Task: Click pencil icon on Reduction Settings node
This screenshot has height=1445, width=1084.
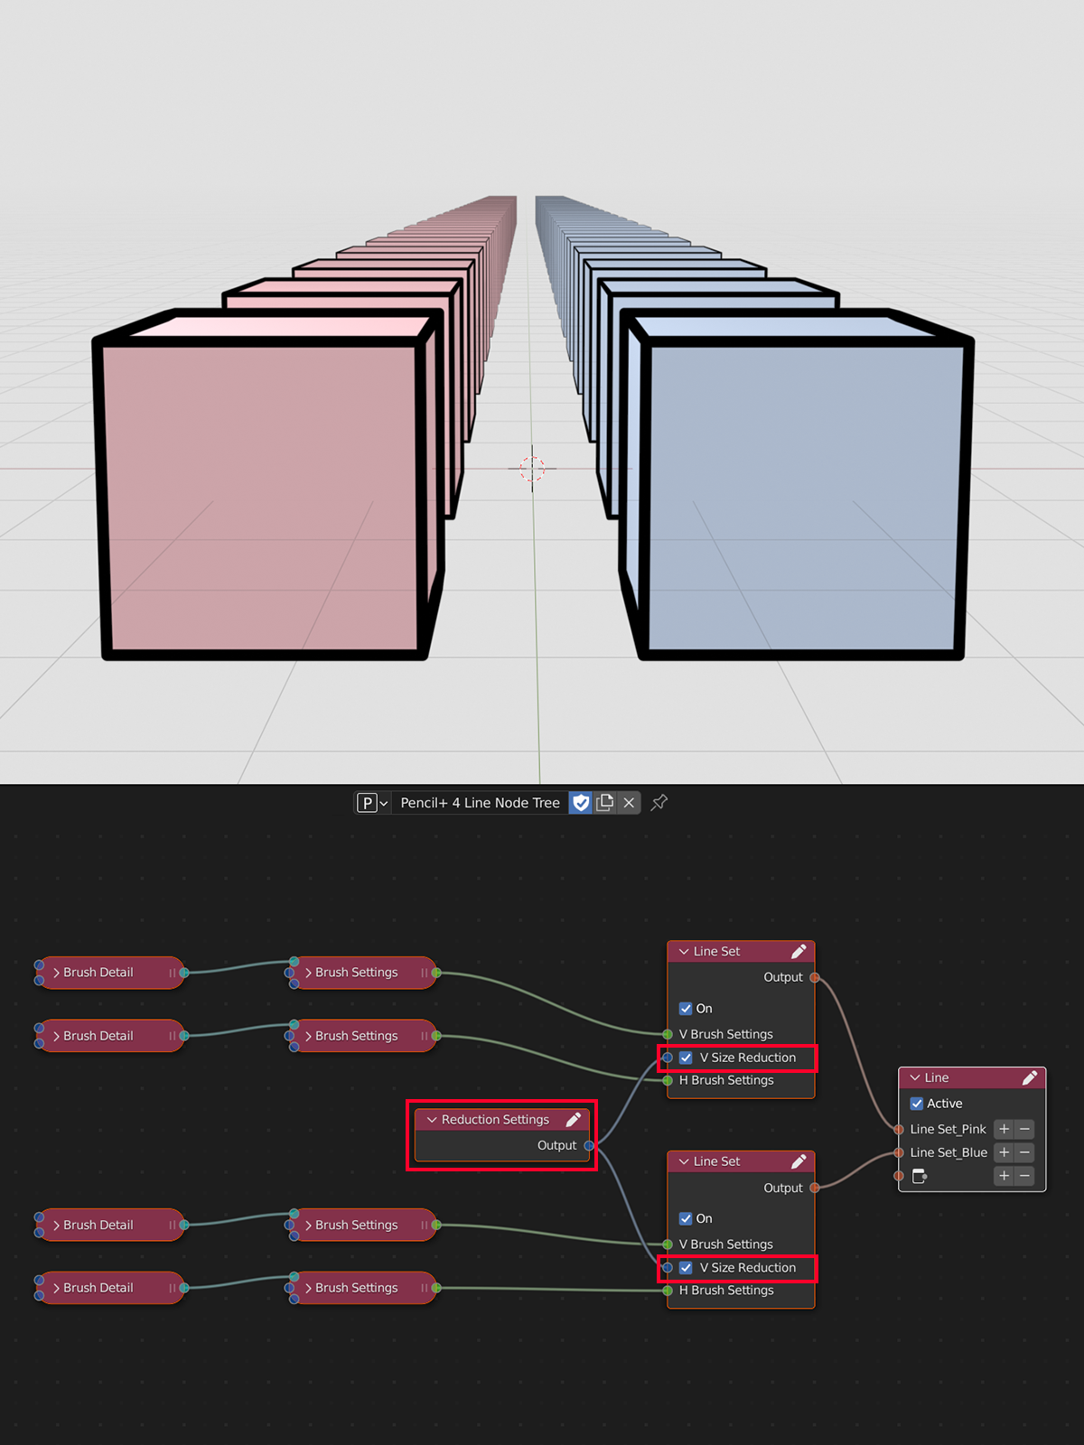Action: [x=574, y=1120]
